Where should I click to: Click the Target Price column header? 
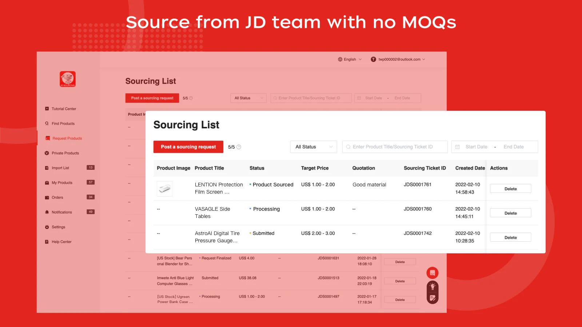point(315,168)
